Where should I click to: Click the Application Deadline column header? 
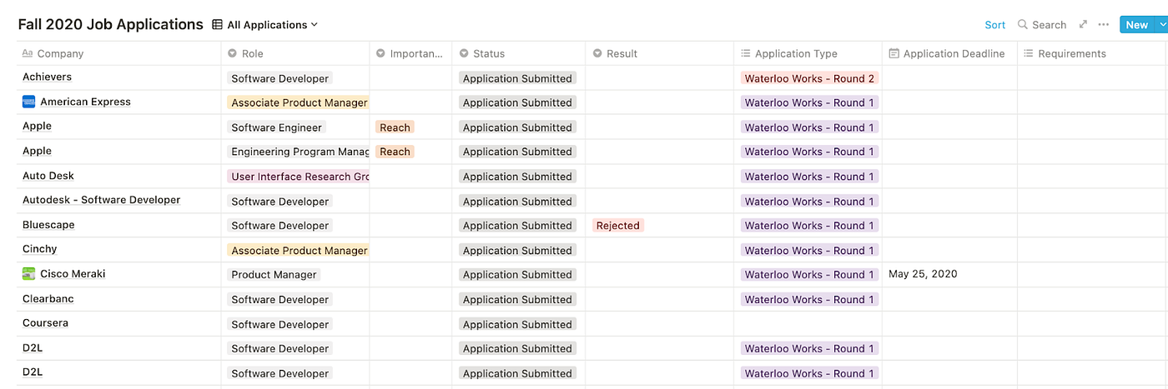[949, 53]
